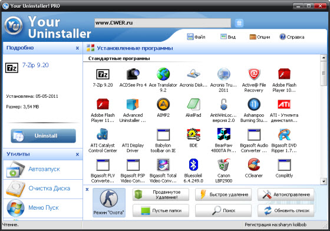Choose the ACDSee Pro 4 camera icon
Screen dimensions: 330x231
[x=133, y=74]
